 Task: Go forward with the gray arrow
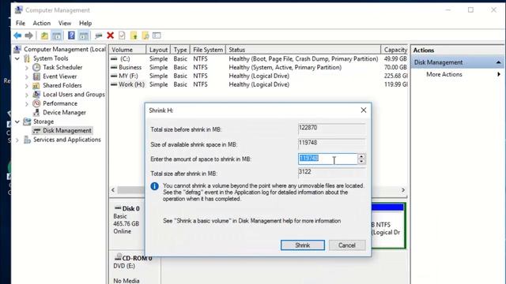(x=28, y=35)
